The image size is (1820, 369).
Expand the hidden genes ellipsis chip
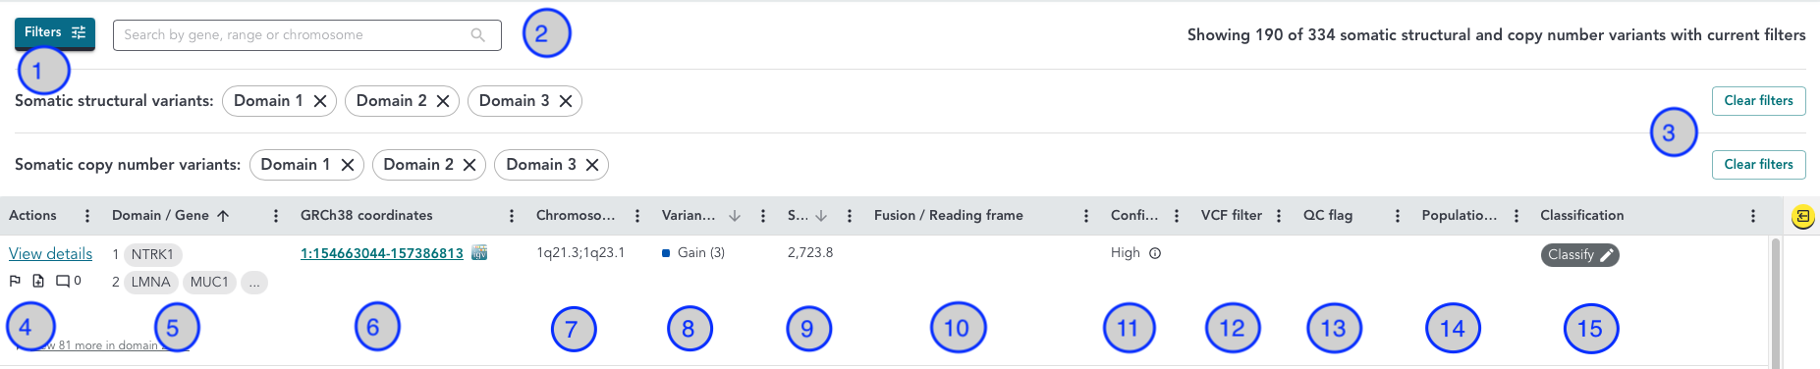254,283
